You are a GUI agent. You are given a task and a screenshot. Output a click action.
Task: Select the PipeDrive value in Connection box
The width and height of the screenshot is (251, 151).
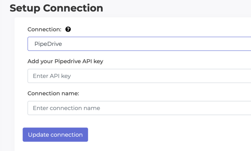pyautogui.click(x=48, y=44)
